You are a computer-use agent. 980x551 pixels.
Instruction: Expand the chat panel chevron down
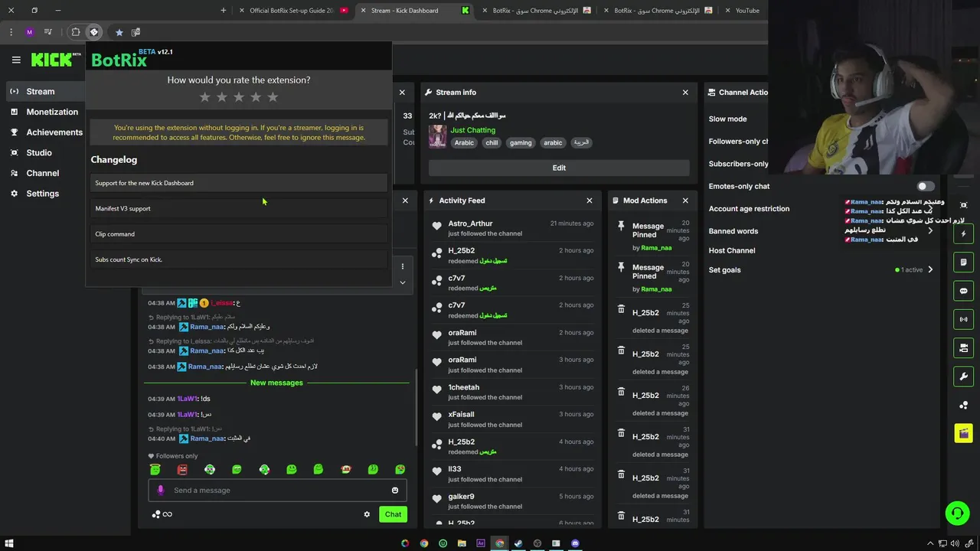403,282
